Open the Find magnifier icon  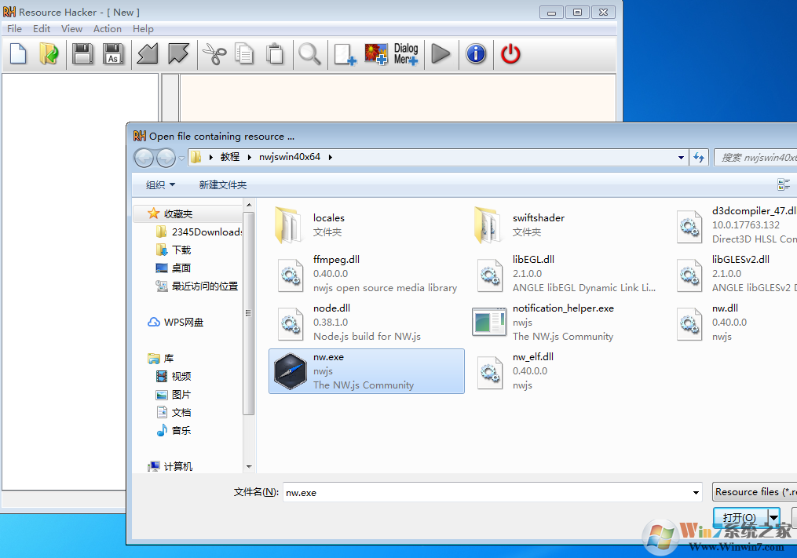(x=309, y=53)
